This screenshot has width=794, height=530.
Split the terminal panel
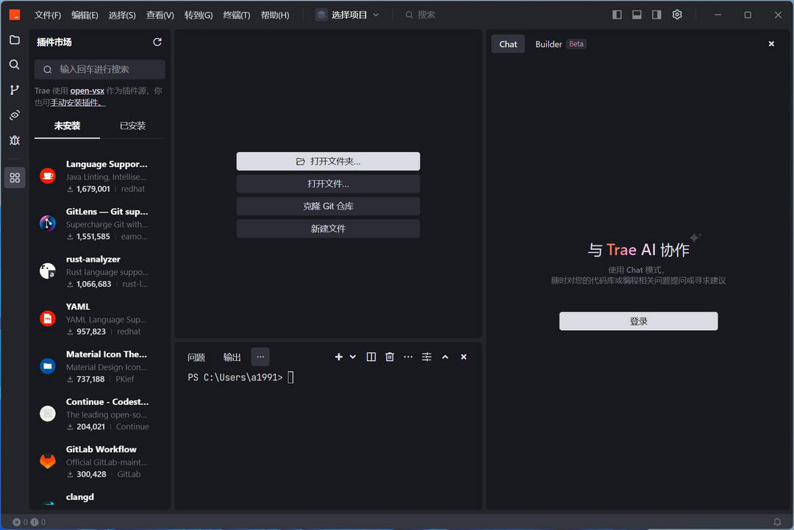(x=371, y=357)
